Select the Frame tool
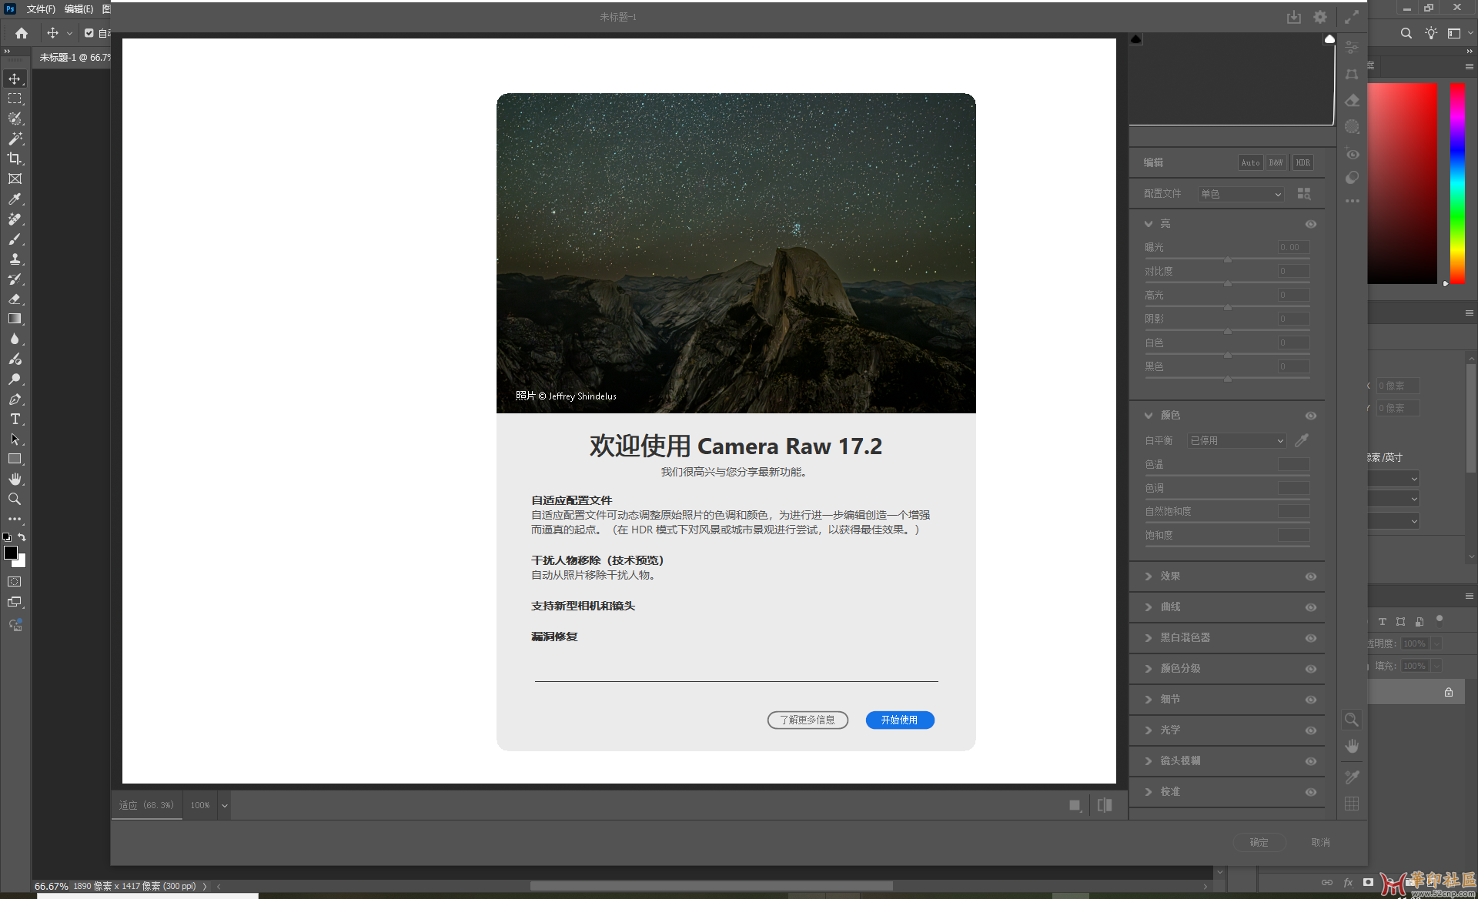1478x899 pixels. coord(15,179)
